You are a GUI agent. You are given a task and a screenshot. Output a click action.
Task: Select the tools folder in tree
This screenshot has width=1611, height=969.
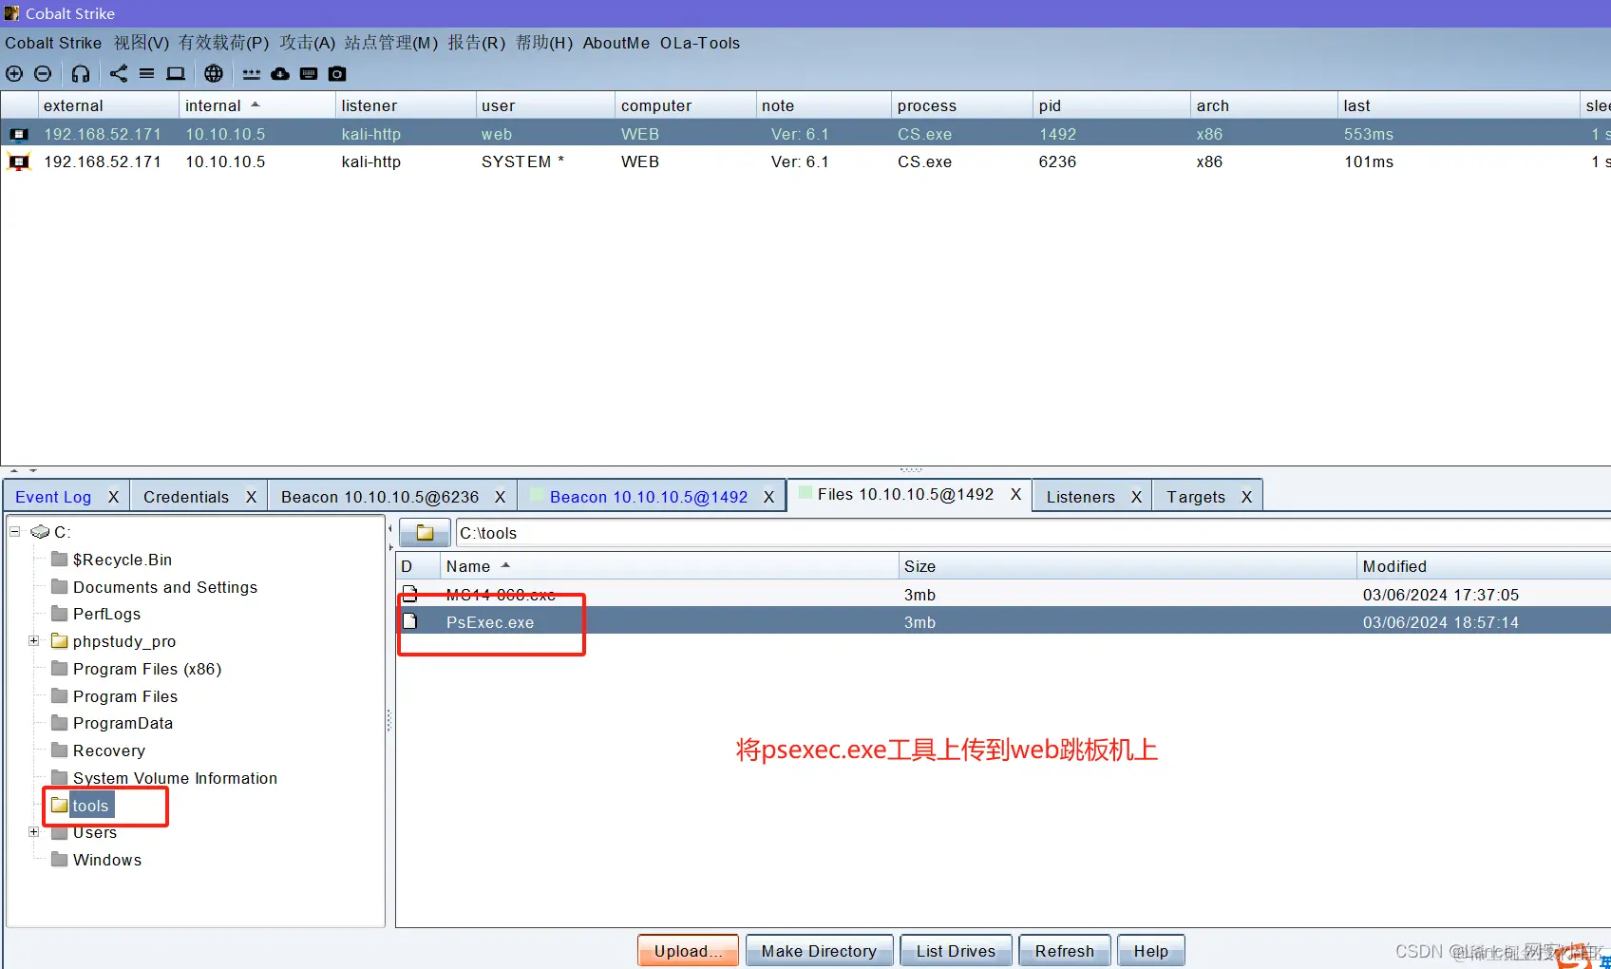[x=91, y=806]
